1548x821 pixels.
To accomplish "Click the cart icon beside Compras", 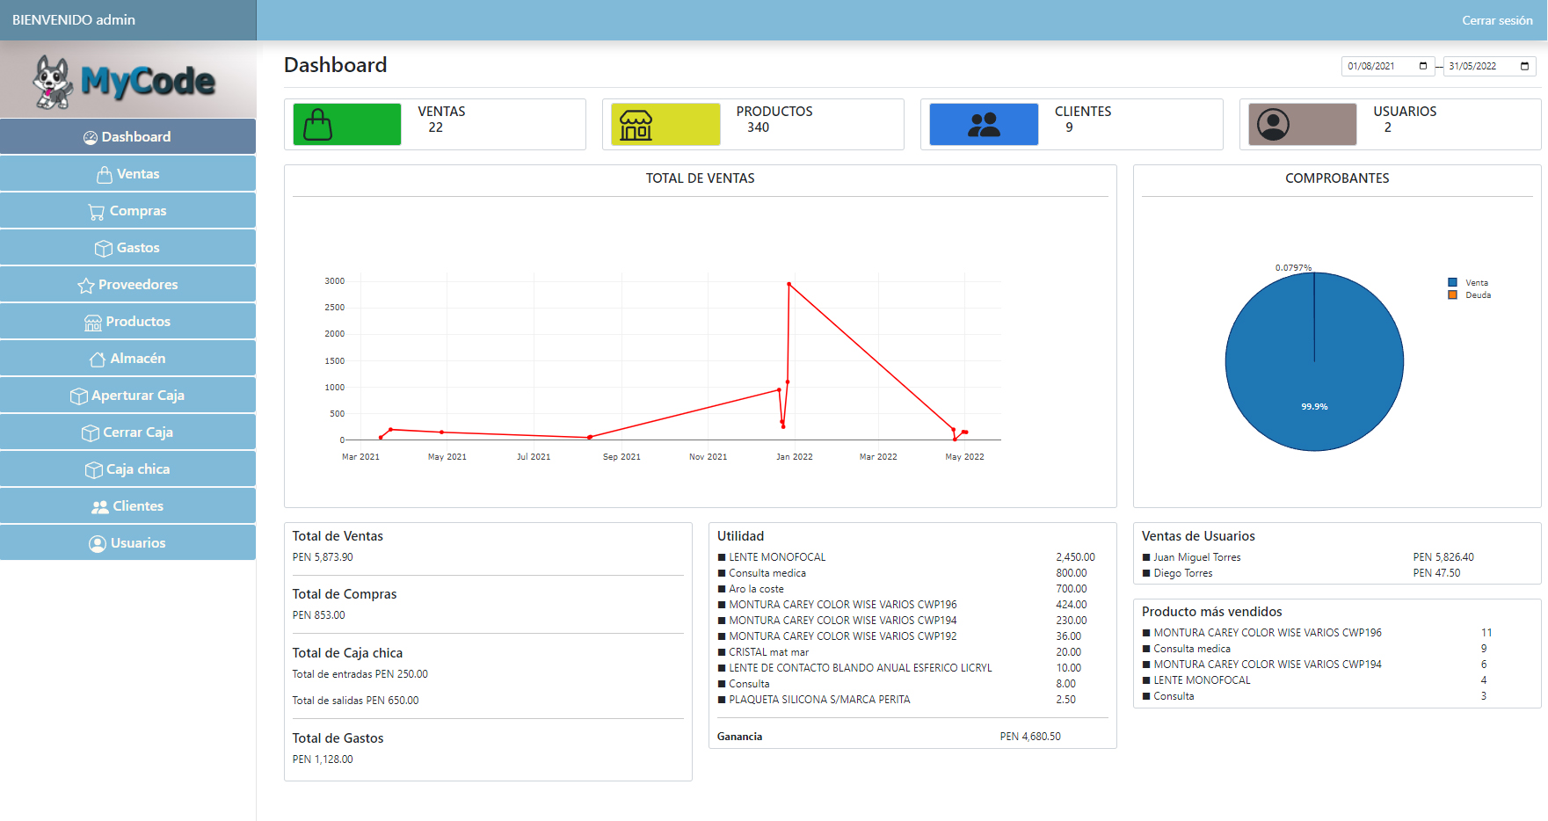I will point(96,212).
